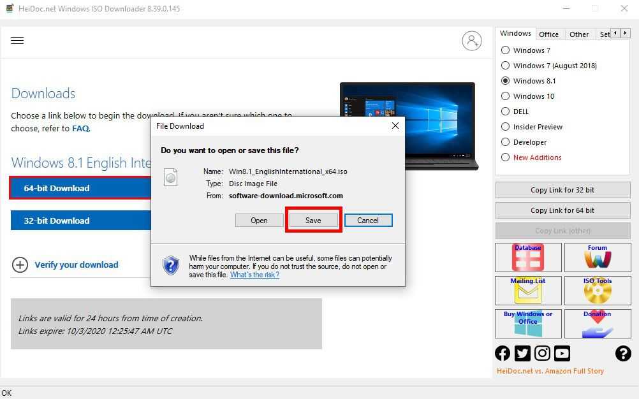The image size is (639, 399).
Task: Click the Twitter bird icon
Action: click(x=522, y=352)
